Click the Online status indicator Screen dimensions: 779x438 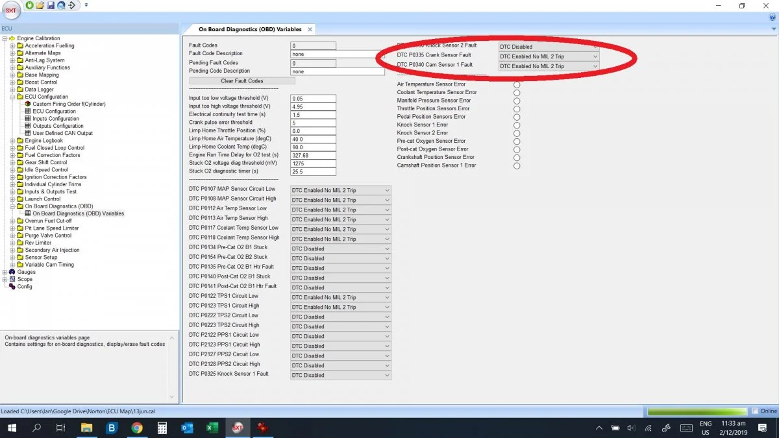764,411
